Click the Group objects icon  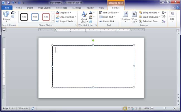(164, 17)
